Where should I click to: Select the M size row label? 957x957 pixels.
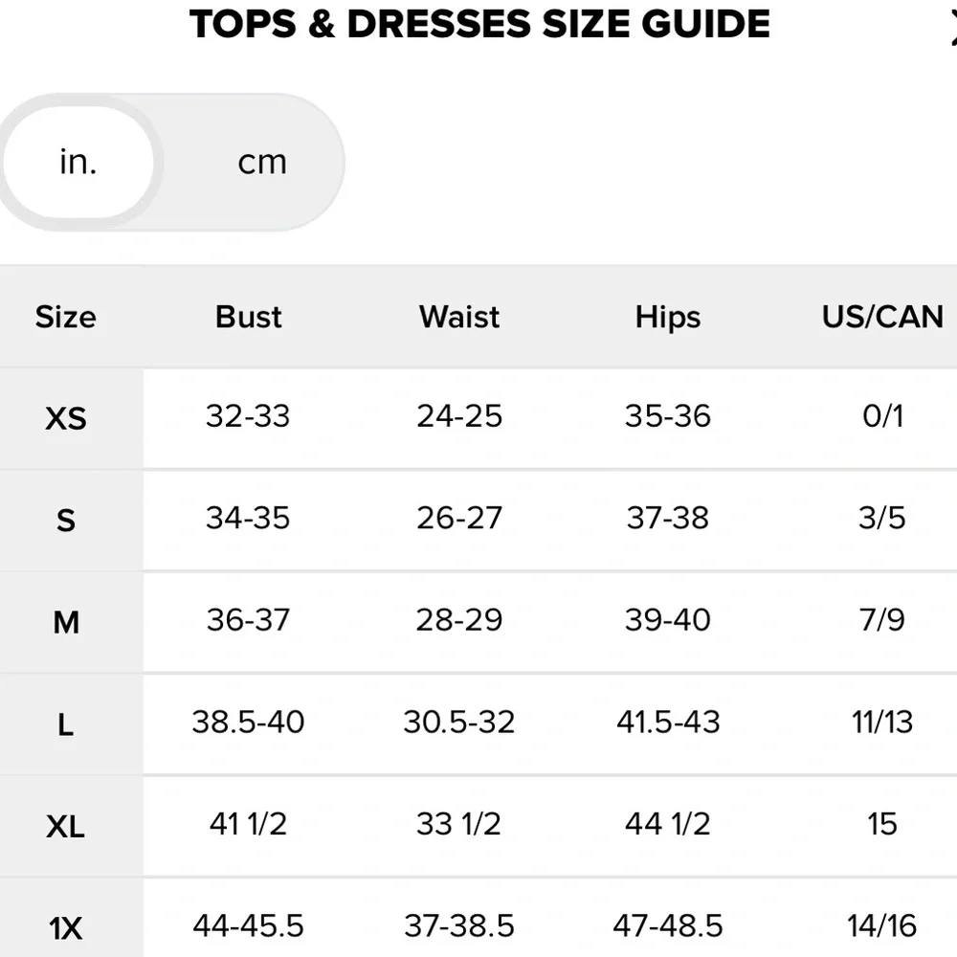click(66, 623)
